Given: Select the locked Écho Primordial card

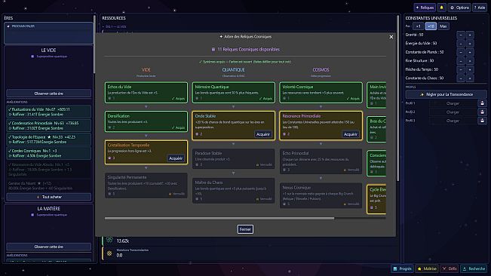Looking at the screenshot, I should (x=321, y=161).
